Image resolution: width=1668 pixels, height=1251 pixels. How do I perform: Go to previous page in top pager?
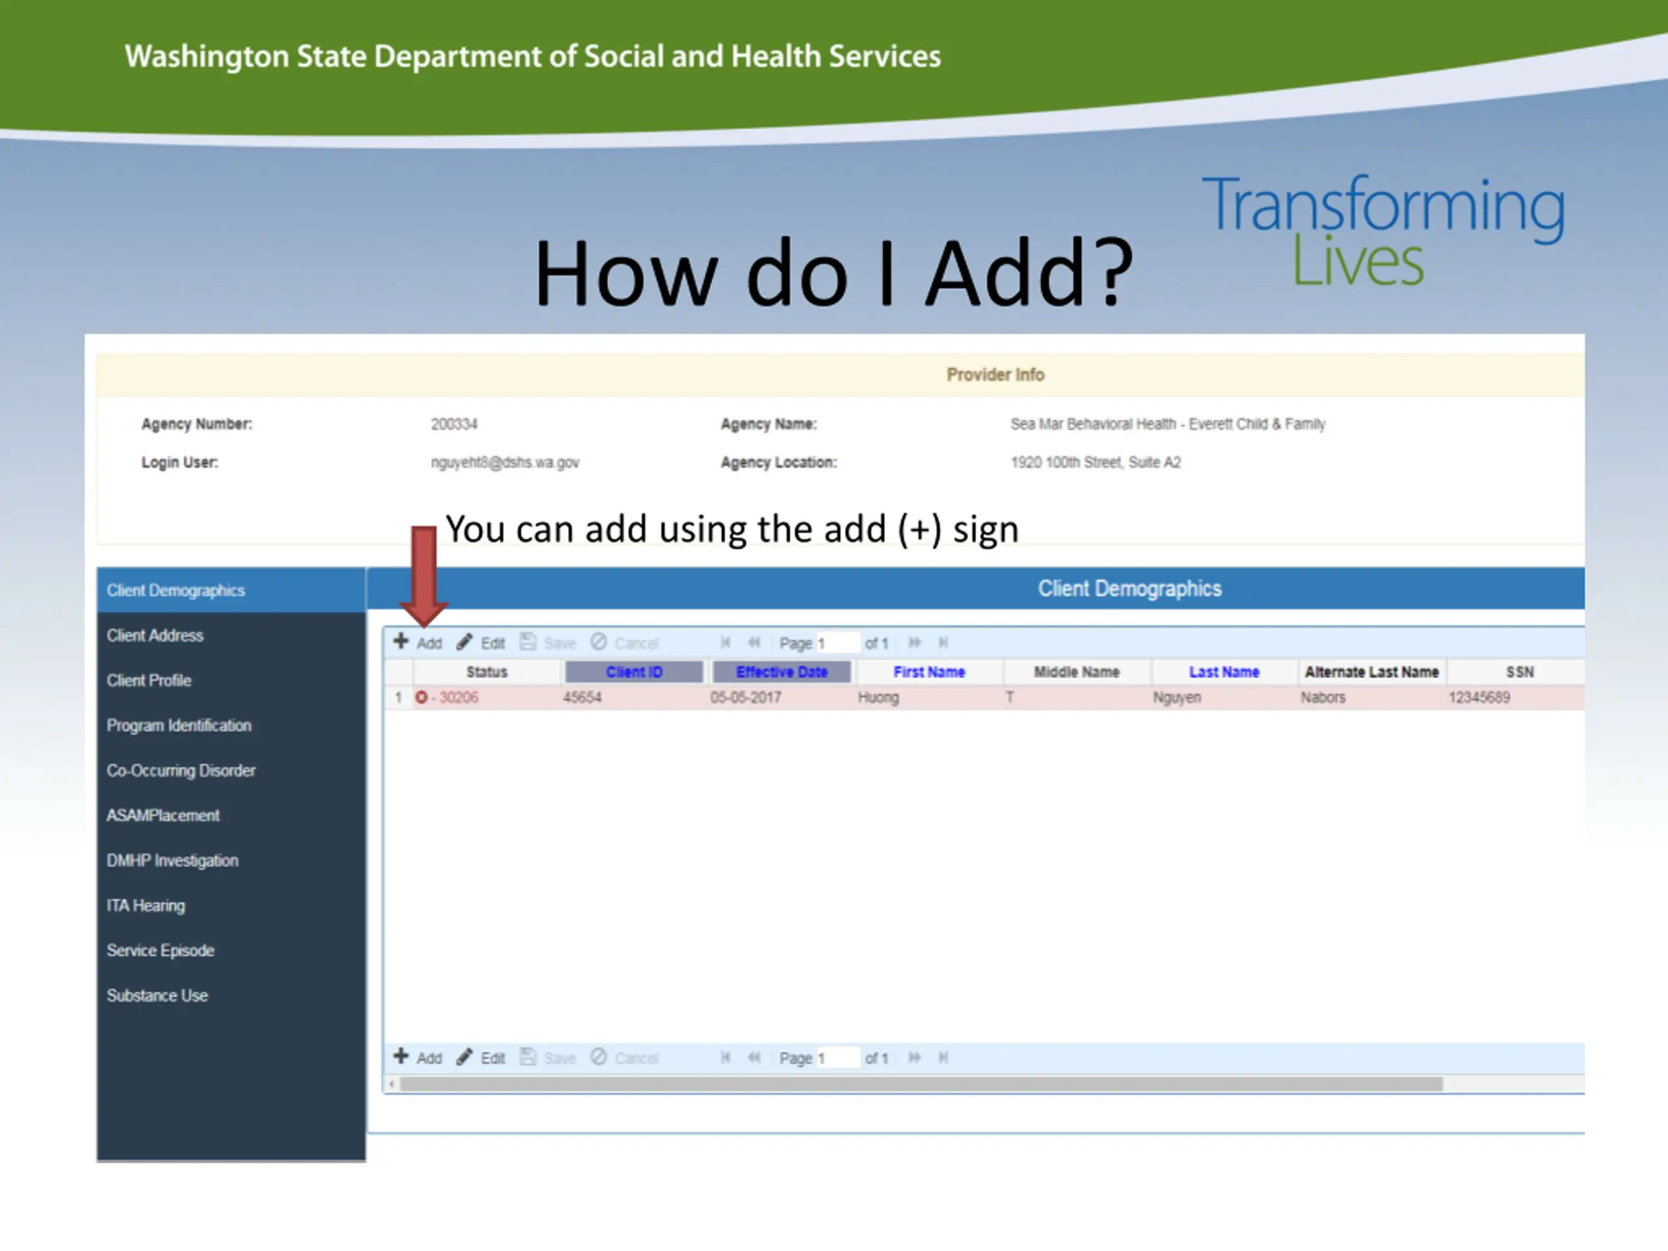pos(754,642)
